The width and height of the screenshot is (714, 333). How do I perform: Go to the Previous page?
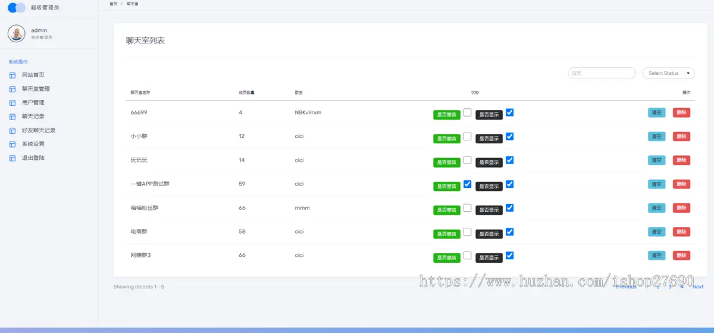(x=626, y=287)
